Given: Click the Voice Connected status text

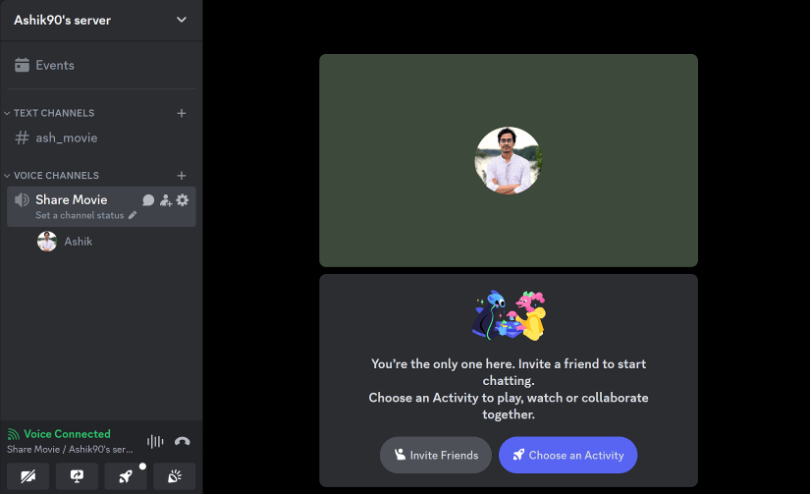Looking at the screenshot, I should pos(67,434).
